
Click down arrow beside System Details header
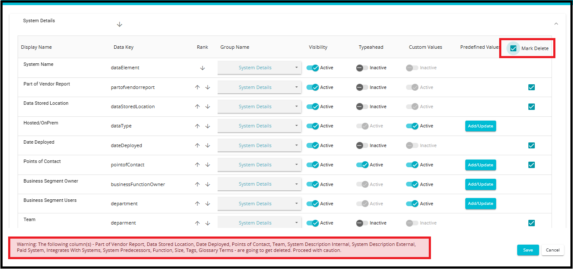(x=120, y=24)
